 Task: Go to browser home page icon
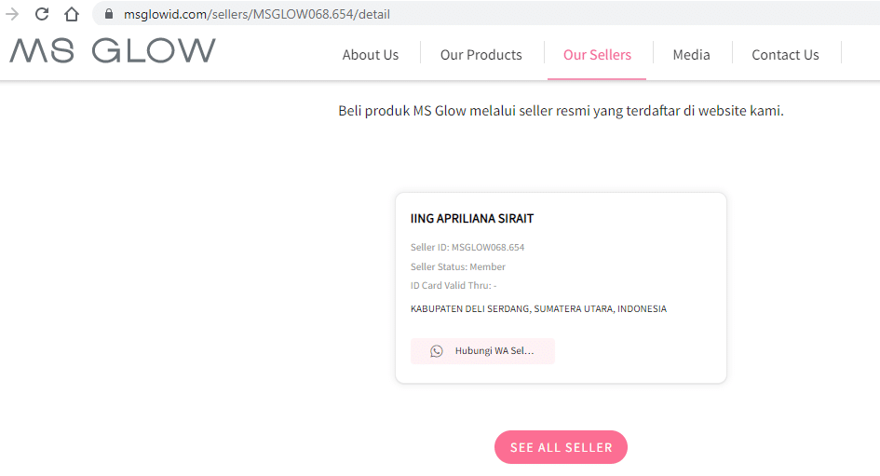[71, 14]
